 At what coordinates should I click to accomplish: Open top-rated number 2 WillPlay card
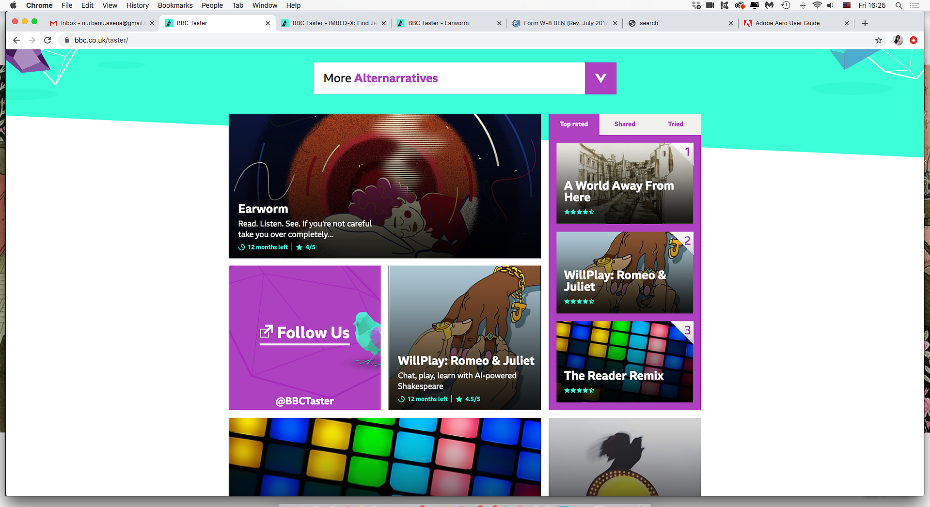coord(625,273)
